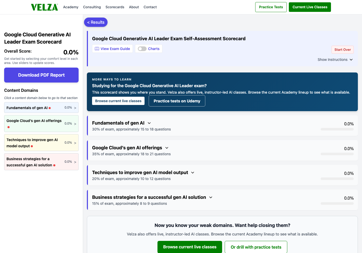Click Fundamentals of gen AI progress bar
This screenshot has width=362, height=253.
[x=337, y=129]
